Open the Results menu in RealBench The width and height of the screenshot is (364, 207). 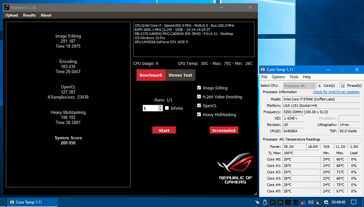point(29,15)
